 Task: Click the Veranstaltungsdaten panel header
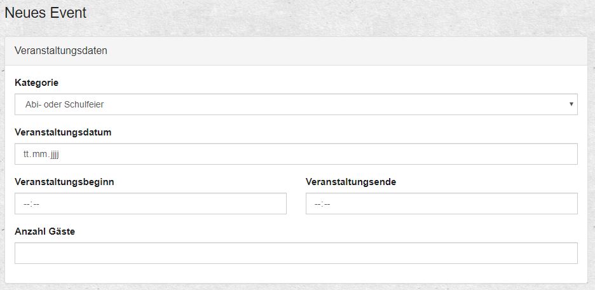[x=60, y=51]
